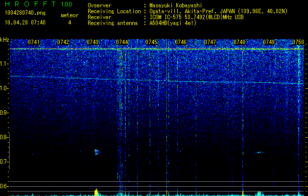Click the meteor count value 4

tap(70, 23)
